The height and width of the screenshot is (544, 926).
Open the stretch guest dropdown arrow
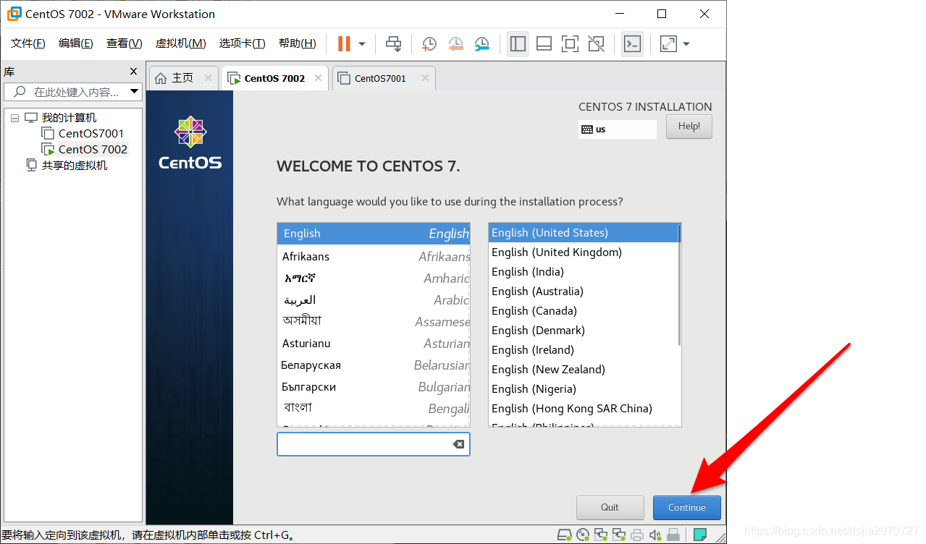(x=686, y=44)
